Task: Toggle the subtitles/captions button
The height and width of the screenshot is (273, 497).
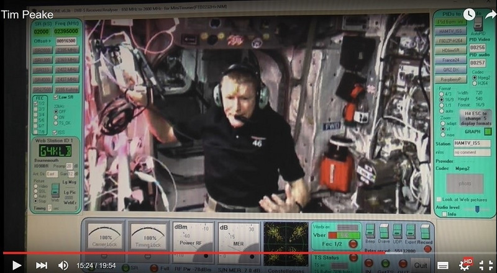Action: (443, 266)
